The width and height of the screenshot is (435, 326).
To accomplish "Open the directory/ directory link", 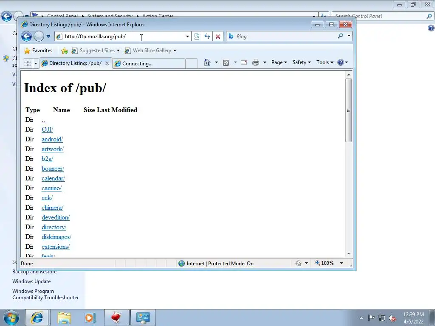I will click(x=54, y=227).
